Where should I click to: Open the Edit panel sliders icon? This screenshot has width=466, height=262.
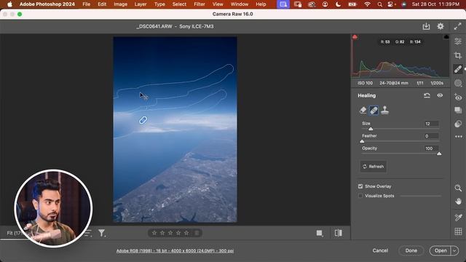coord(458,41)
